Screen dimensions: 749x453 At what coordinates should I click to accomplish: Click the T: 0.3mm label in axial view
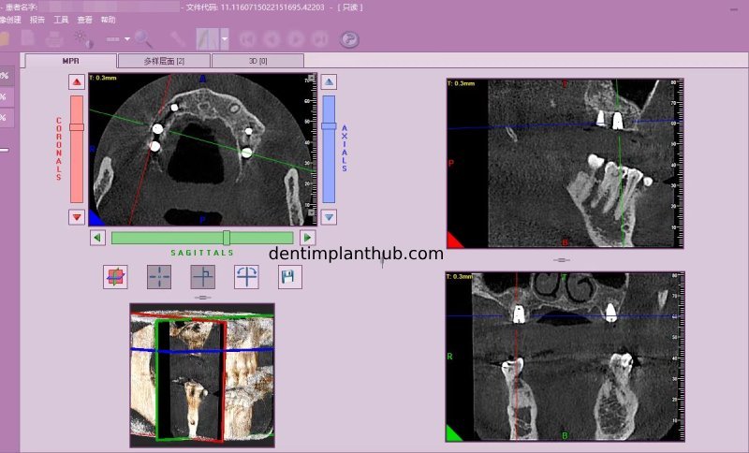[x=103, y=78]
